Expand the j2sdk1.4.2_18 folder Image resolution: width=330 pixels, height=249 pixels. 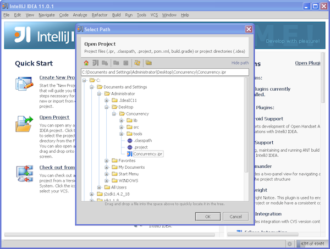[x=91, y=194]
